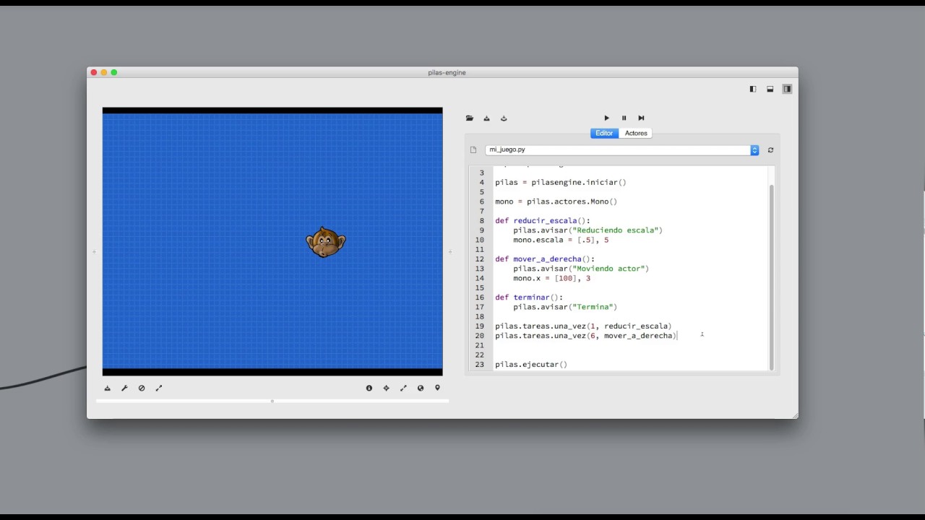Viewport: 925px width, 520px height.
Task: Click the line "pilas = pilasengine.iniciar()"
Action: point(561,183)
